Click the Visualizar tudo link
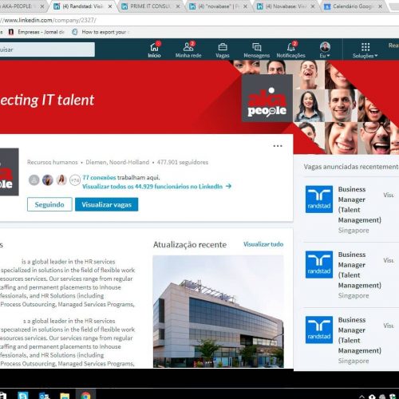The image size is (399, 399). tap(263, 244)
